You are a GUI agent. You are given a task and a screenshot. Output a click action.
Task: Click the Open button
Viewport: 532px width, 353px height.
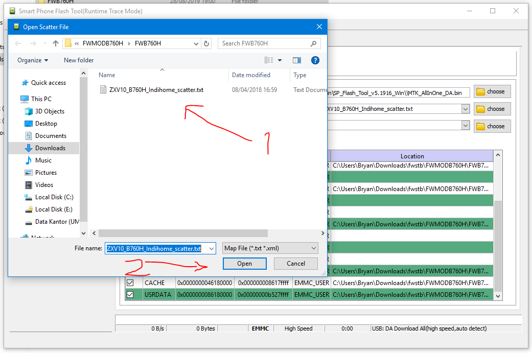[x=245, y=264]
